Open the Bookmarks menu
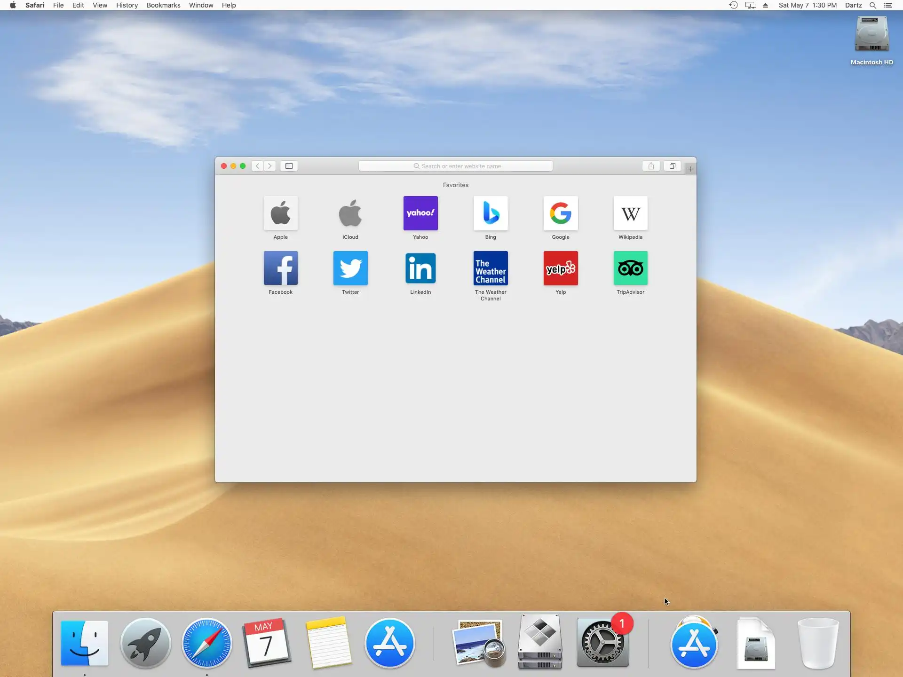 163,5
